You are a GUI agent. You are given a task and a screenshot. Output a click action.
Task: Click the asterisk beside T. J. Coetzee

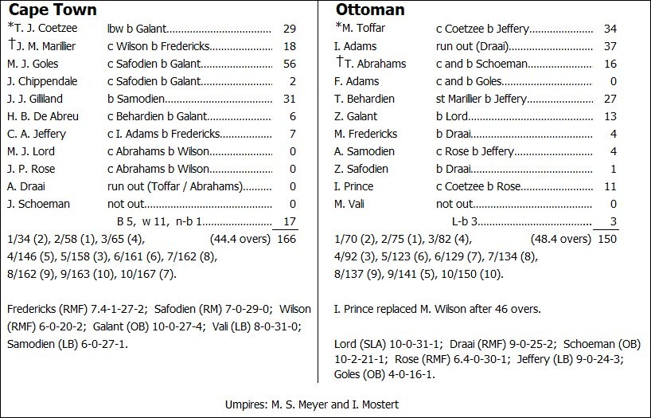click(10, 26)
